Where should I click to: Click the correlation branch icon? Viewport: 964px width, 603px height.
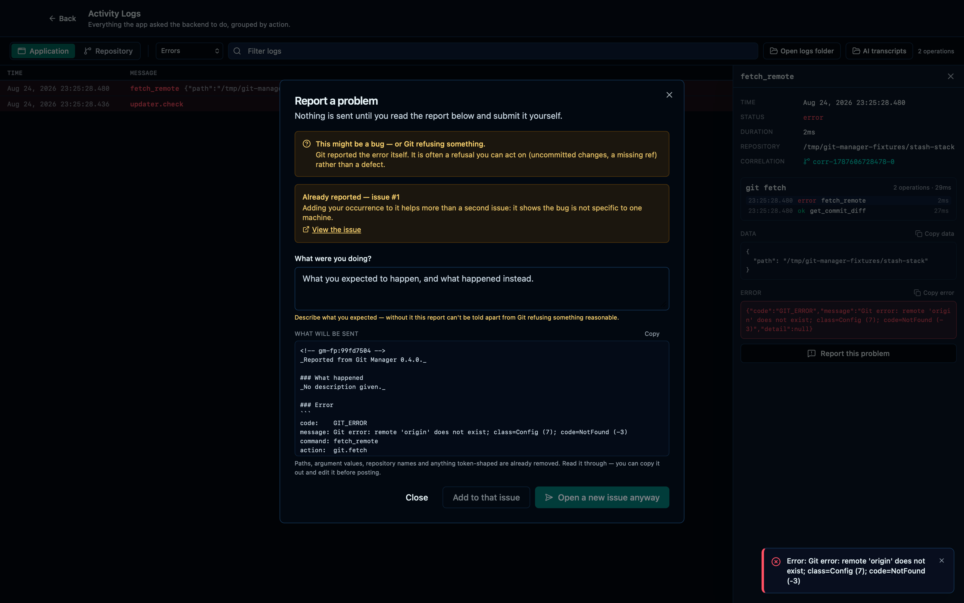(806, 162)
